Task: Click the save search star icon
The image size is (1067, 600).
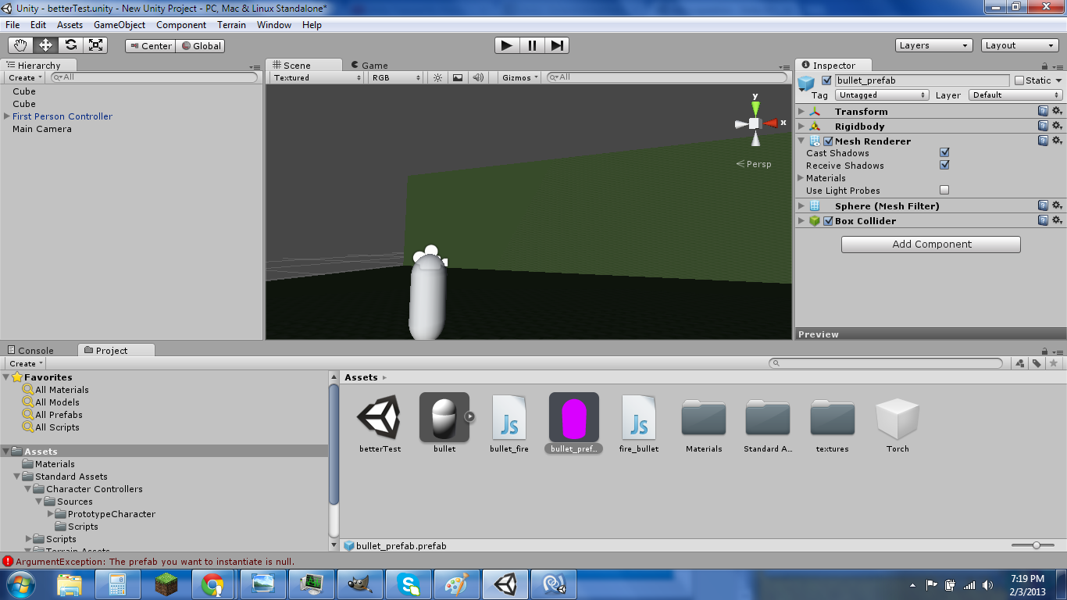Action: click(x=1053, y=363)
